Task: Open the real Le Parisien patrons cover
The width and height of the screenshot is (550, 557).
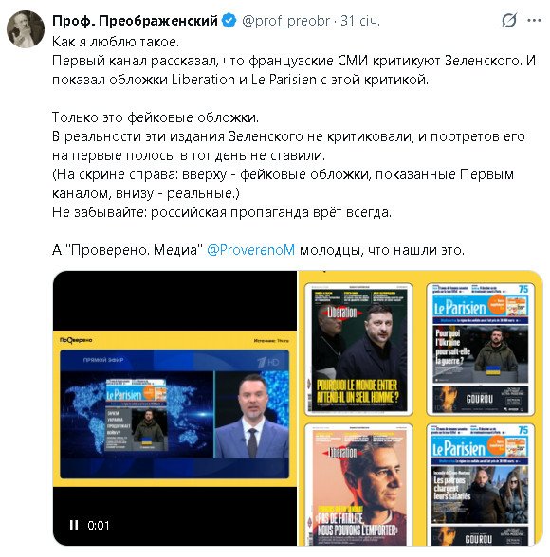Action: click(481, 485)
